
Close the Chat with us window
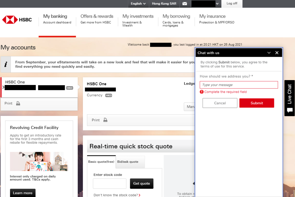point(277,53)
